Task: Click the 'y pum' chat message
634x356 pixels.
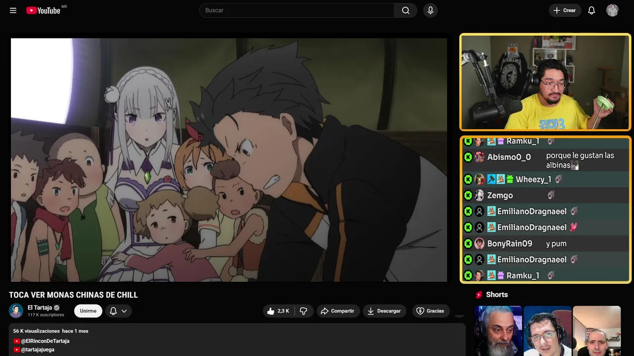Action: 556,244
